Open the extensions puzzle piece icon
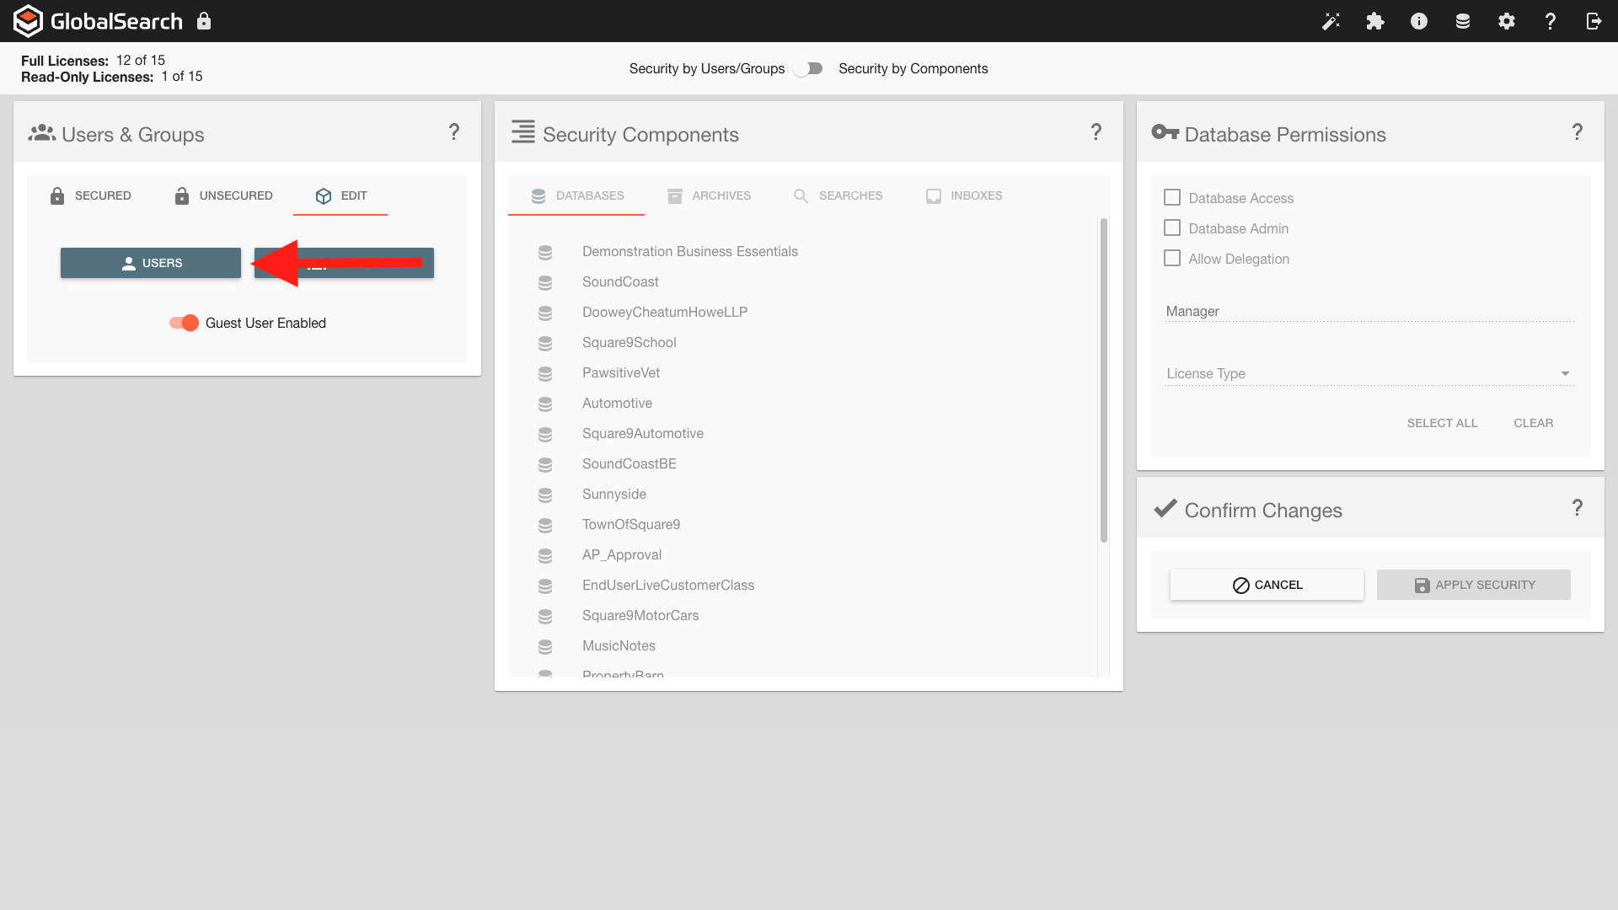Screen dimensions: 1618x910 point(1375,21)
